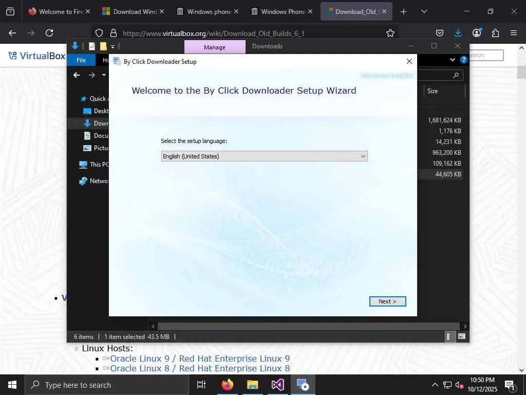Switch to the first Windows phone tab
526x395 pixels.
207,11
